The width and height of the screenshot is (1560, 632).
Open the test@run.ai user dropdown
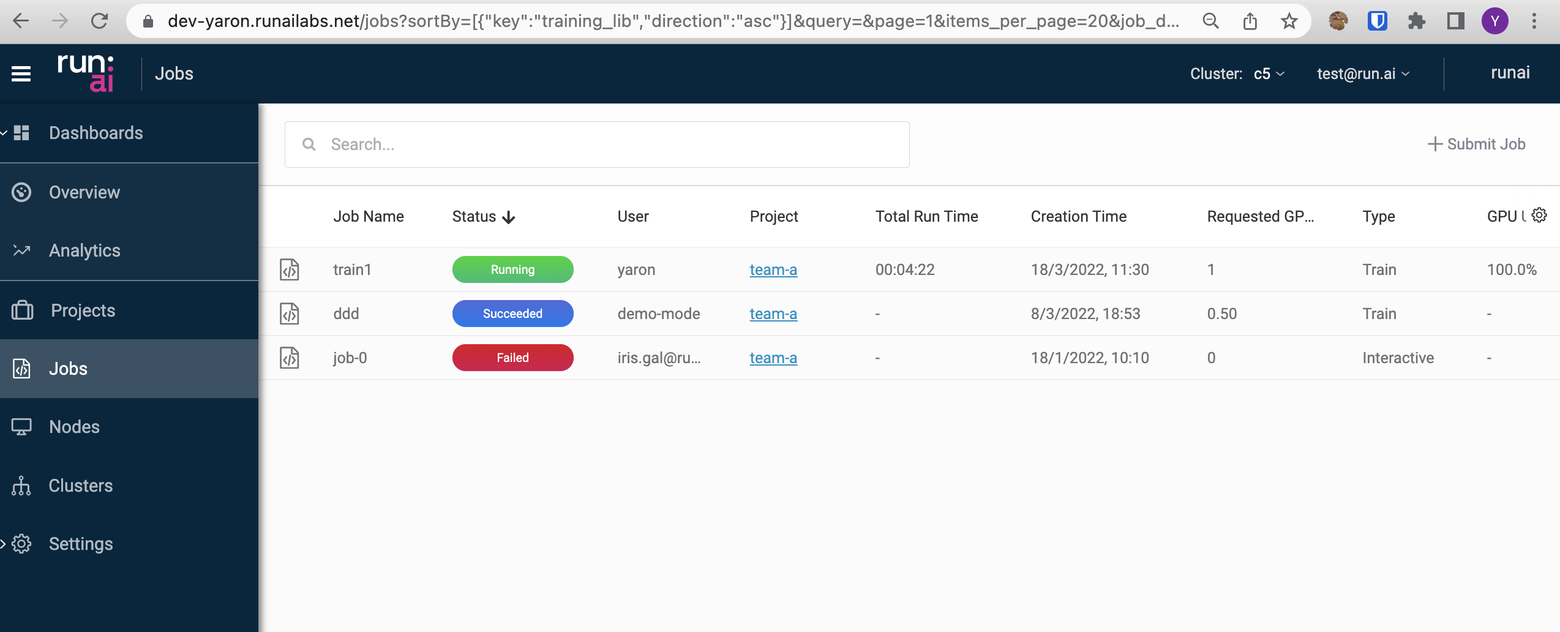coord(1363,74)
